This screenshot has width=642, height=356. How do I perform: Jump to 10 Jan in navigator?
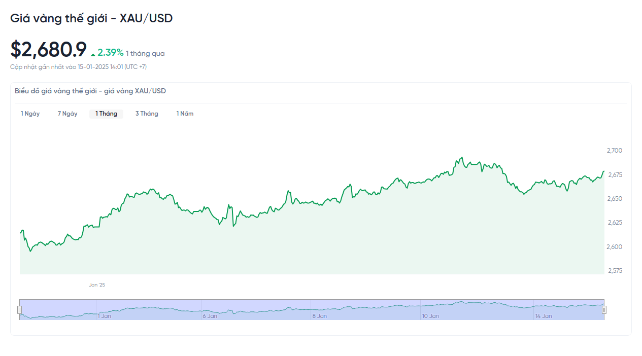tap(430, 316)
